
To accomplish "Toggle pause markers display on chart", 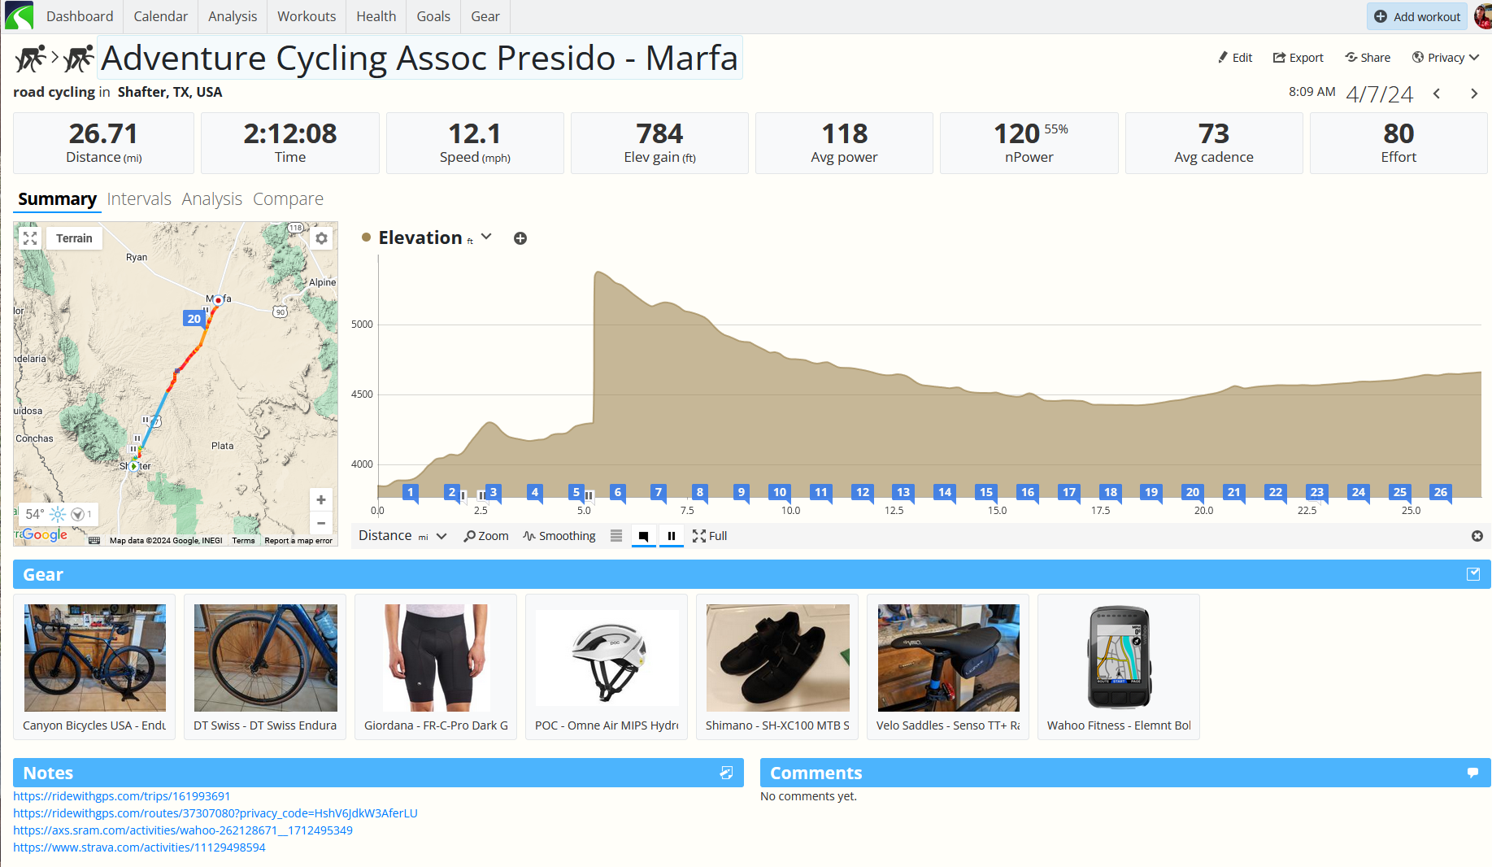I will tap(672, 536).
